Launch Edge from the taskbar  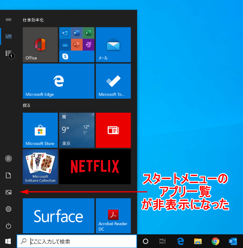click(181, 241)
